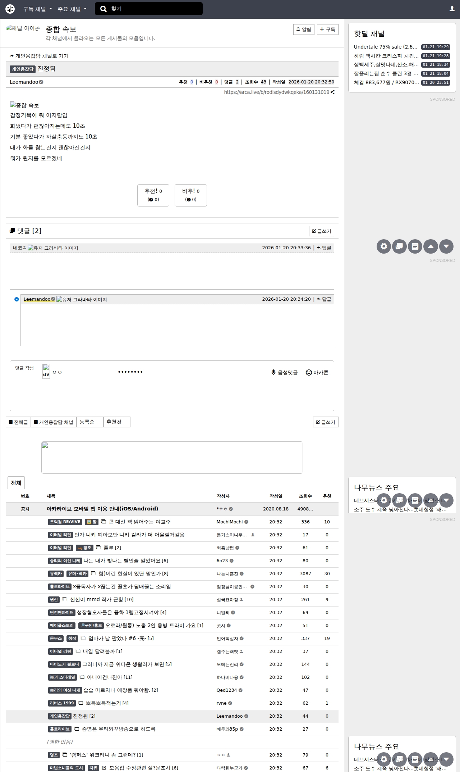The height and width of the screenshot is (772, 460).
Task: Click 글쓰기 in the comments header
Action: (x=322, y=231)
